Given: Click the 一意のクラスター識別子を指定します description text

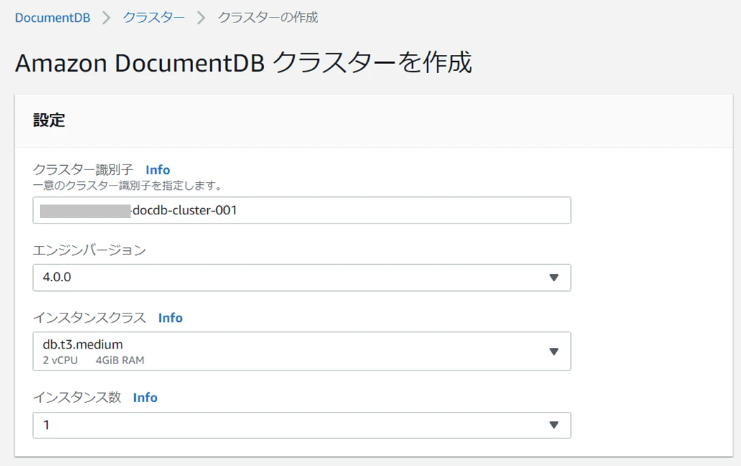Looking at the screenshot, I should click(x=128, y=186).
